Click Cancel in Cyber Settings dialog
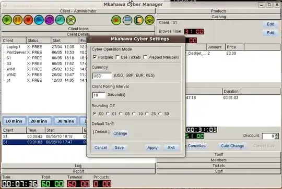 tap(101, 147)
